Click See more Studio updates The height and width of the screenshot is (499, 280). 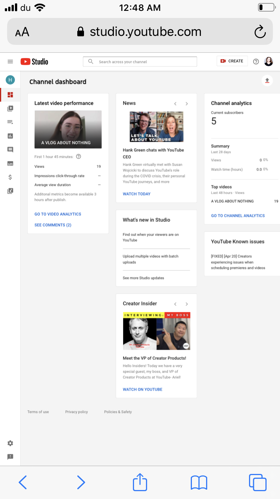point(143,278)
